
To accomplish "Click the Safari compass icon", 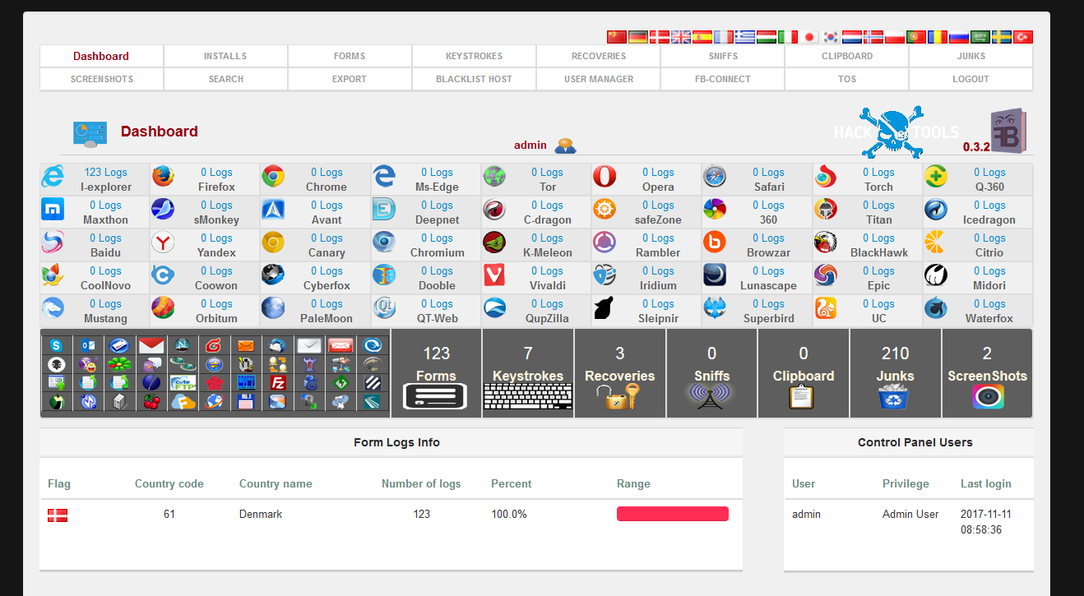I will [715, 176].
